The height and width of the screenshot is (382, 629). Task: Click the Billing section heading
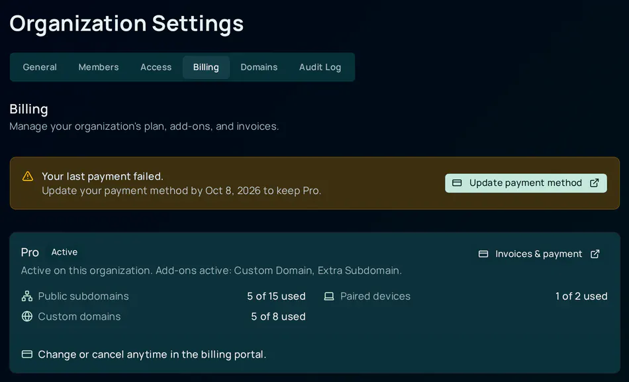coord(29,109)
